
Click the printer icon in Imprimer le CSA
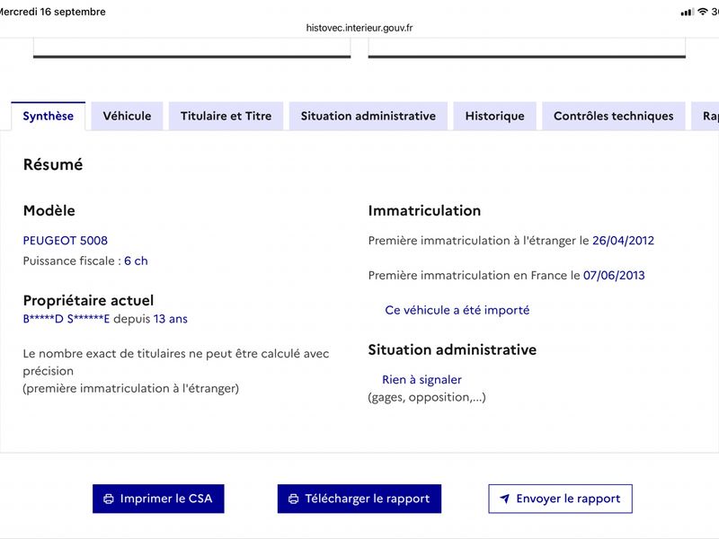point(109,499)
